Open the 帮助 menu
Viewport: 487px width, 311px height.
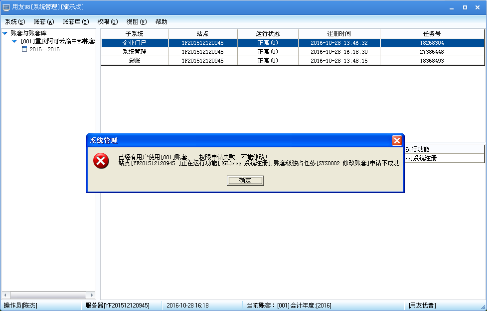tap(161, 21)
